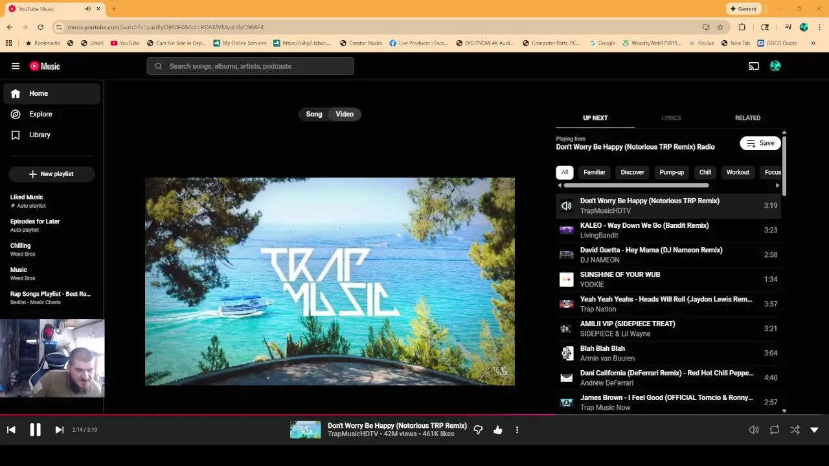Toggle repeat mode
829x466 pixels.
[774, 430]
